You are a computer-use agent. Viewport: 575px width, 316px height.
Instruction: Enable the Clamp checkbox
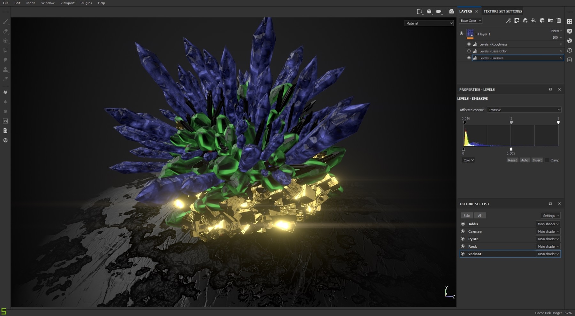(548, 160)
